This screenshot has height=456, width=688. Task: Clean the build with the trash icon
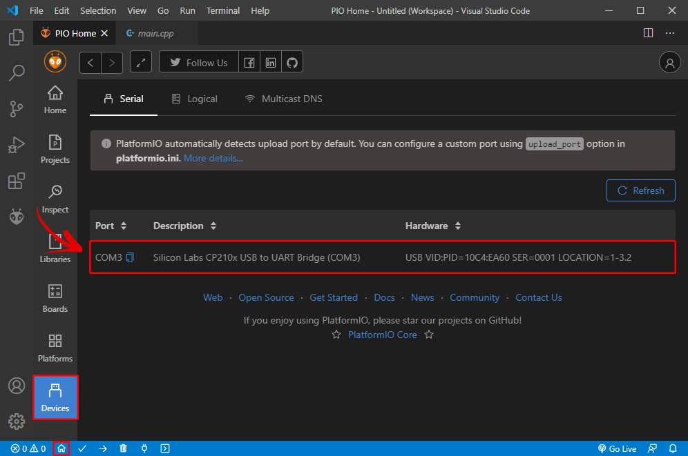coord(124,448)
